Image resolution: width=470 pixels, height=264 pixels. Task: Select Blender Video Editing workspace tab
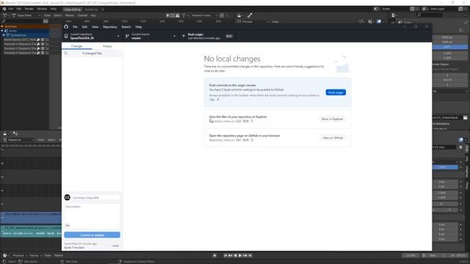(72, 10)
